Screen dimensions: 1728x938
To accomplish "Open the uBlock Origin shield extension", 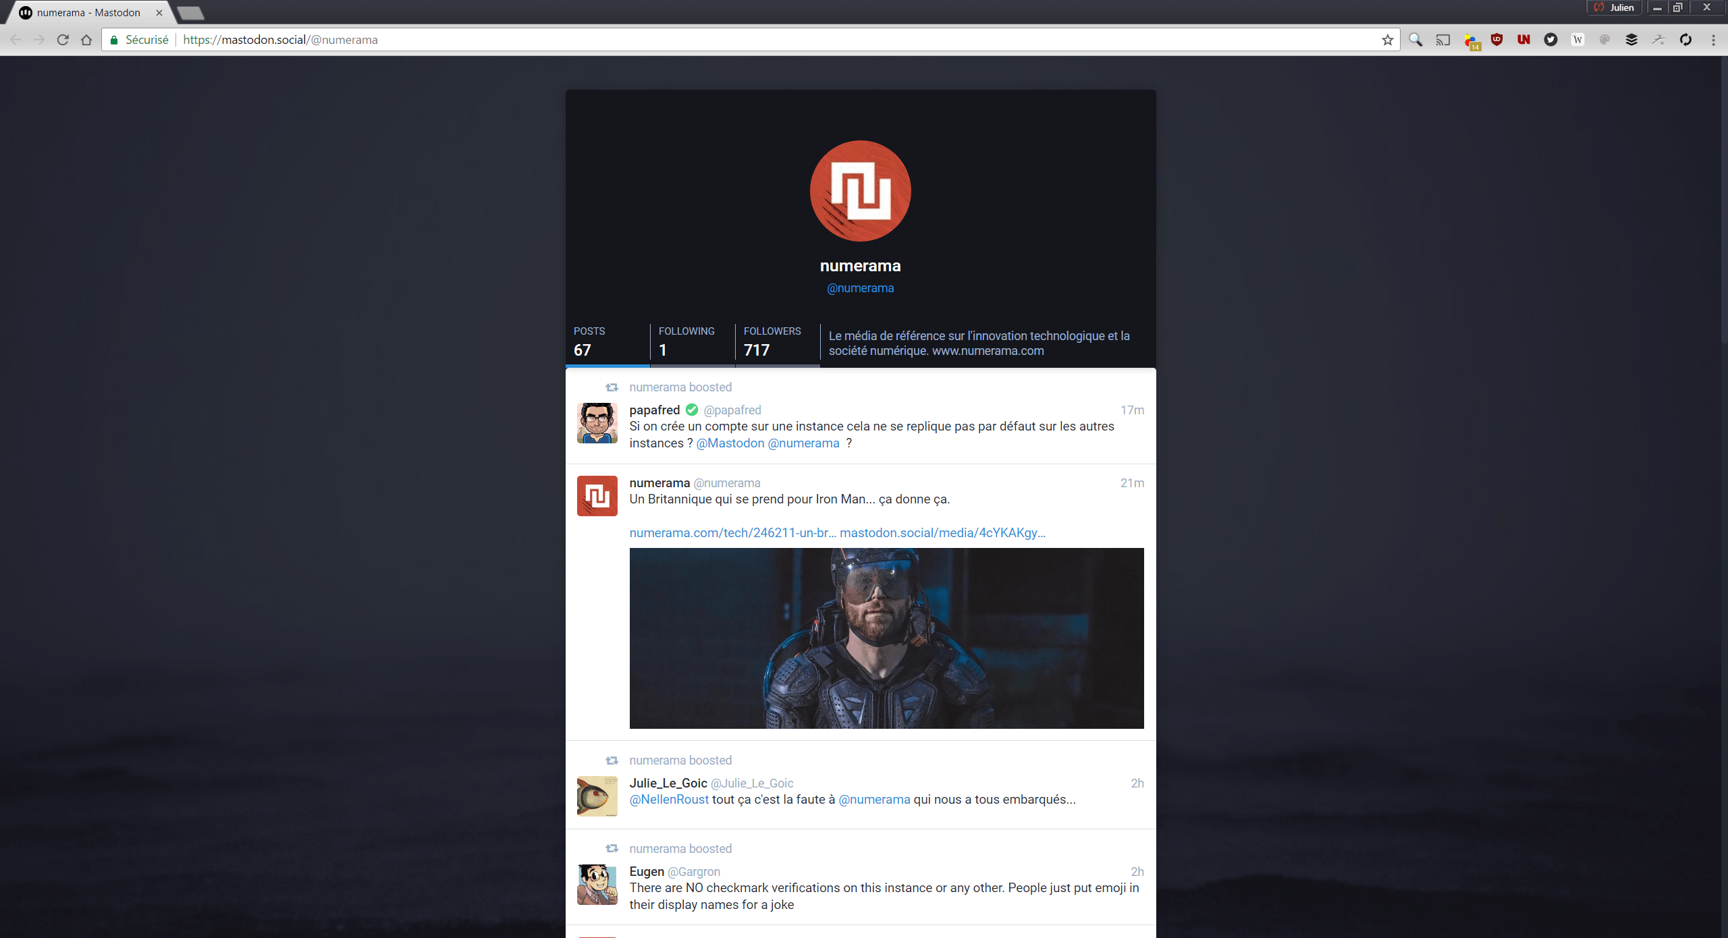I will pyautogui.click(x=1496, y=40).
